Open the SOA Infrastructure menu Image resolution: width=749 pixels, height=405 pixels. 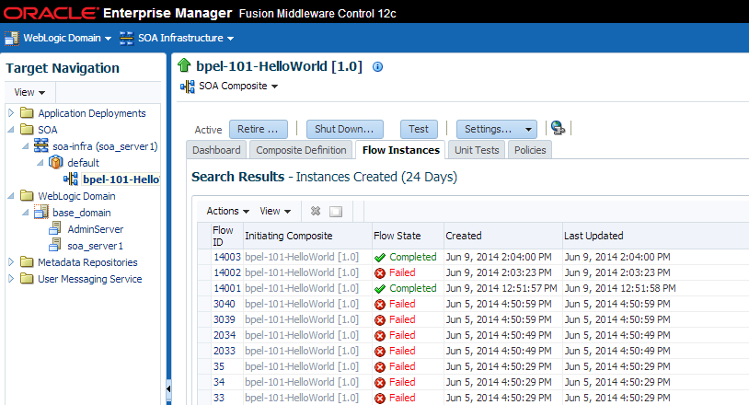coord(186,38)
